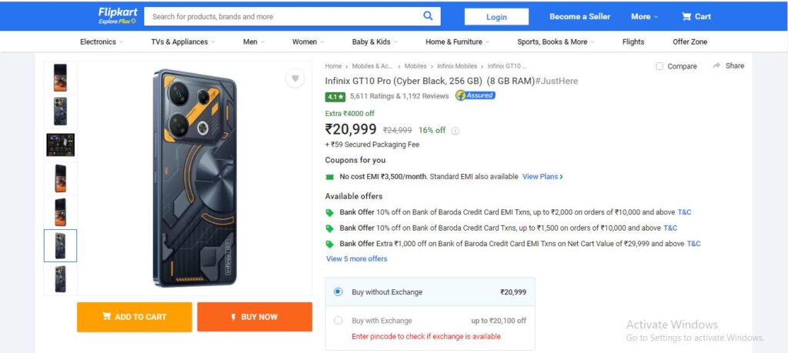Open View Plans link for EMI
Screen dimensions: 788x353
(x=543, y=177)
